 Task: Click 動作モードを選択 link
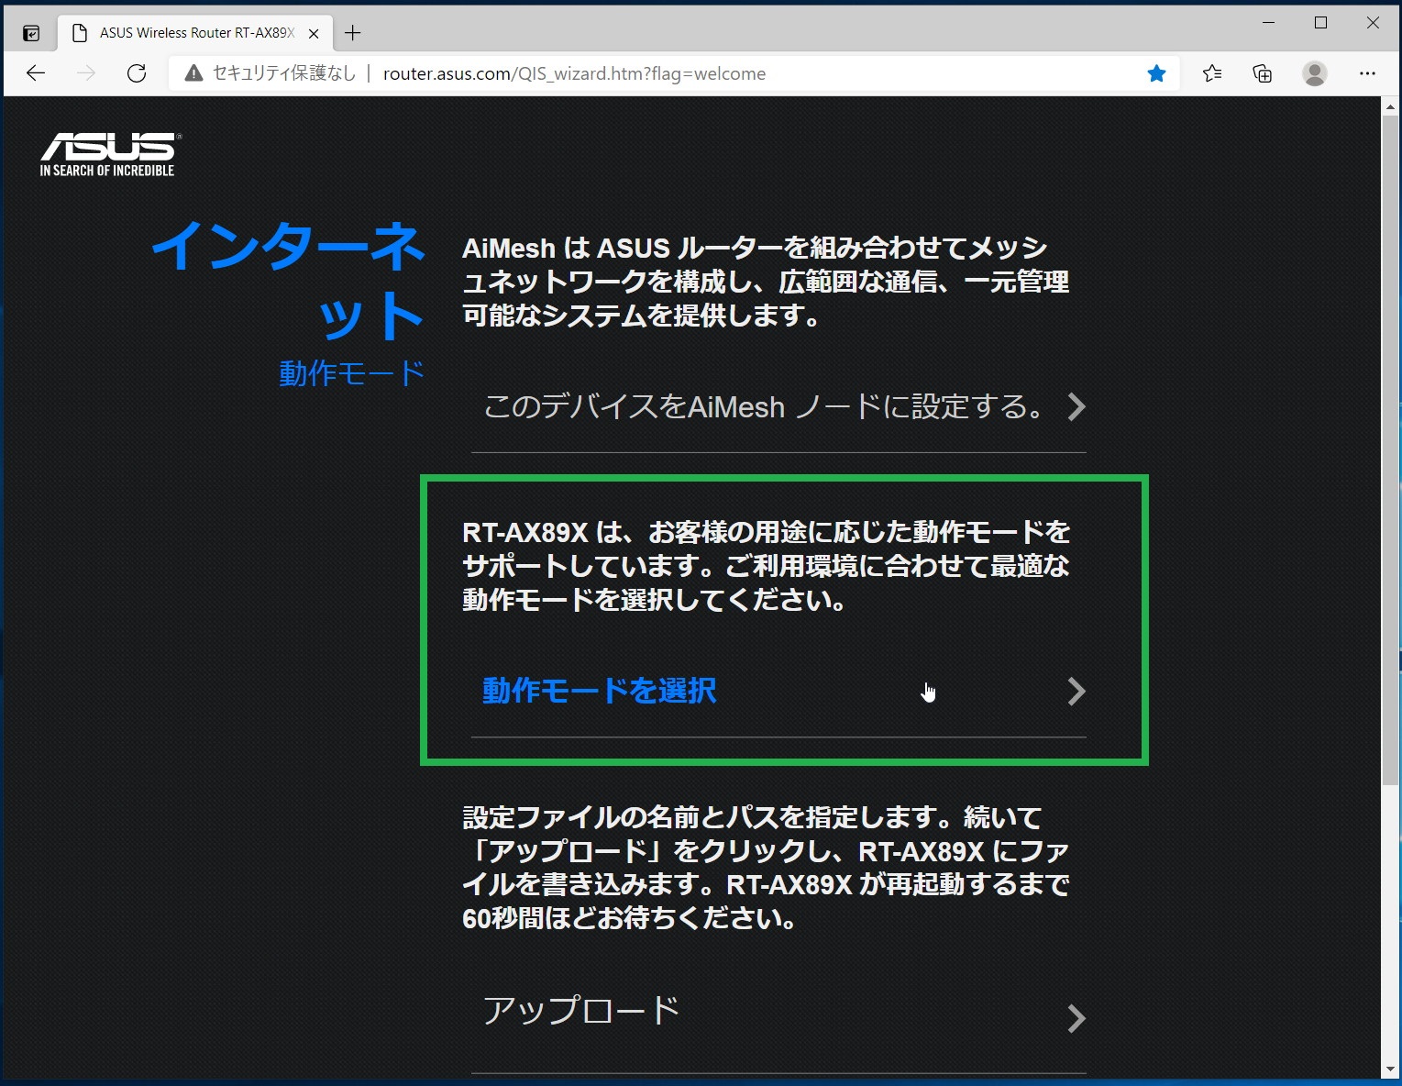[599, 691]
